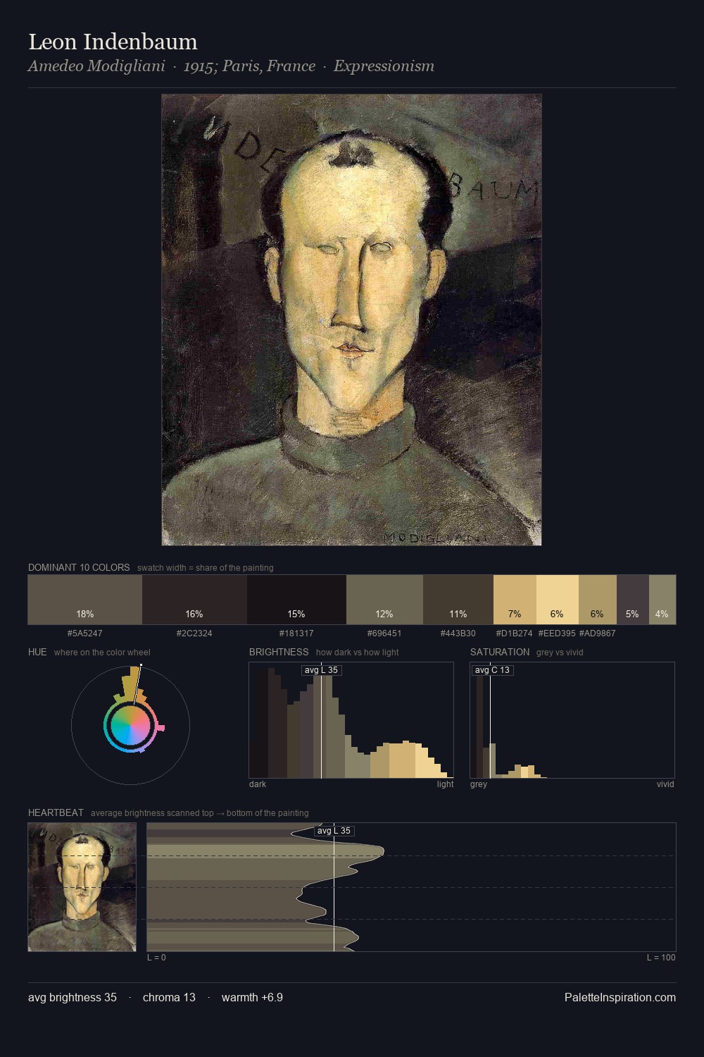The image size is (704, 1057).
Task: Click the hex code #5A5247
Action: [x=85, y=633]
